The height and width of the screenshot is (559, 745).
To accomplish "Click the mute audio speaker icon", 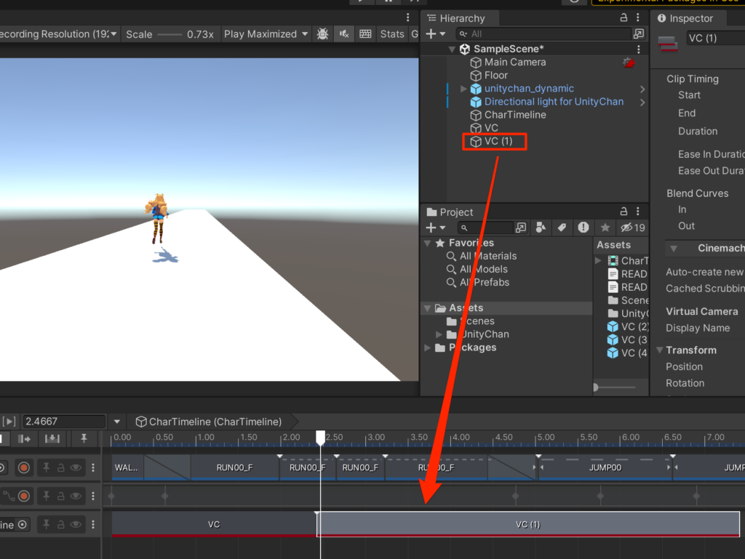I will (344, 34).
